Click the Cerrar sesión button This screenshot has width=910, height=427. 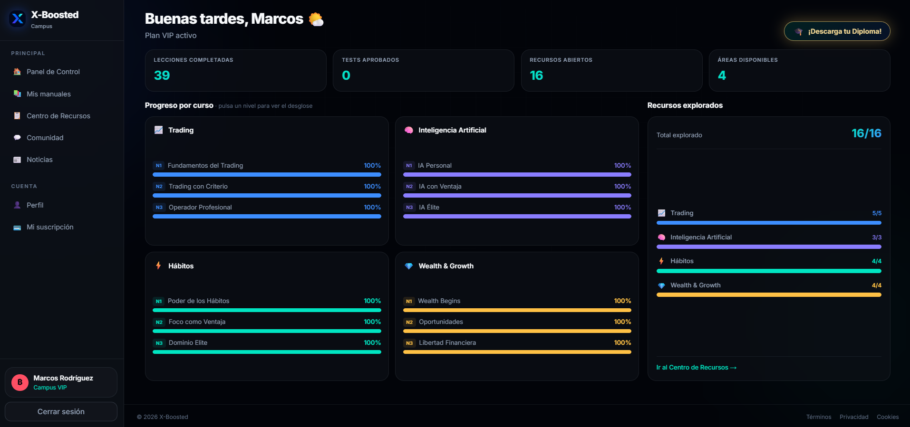(x=61, y=411)
